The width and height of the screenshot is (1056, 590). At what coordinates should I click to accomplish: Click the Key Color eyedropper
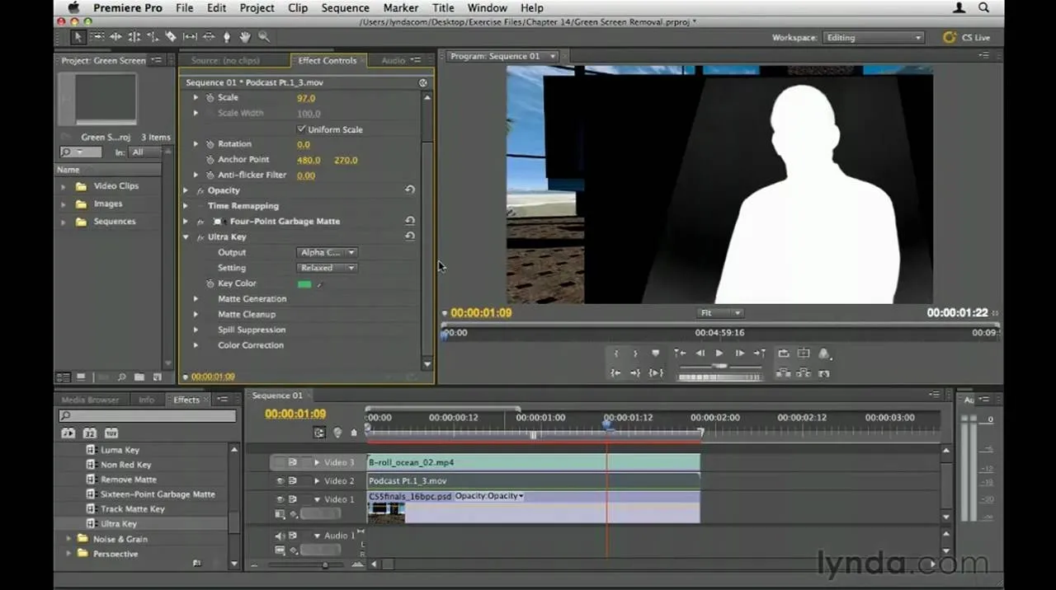pos(319,284)
